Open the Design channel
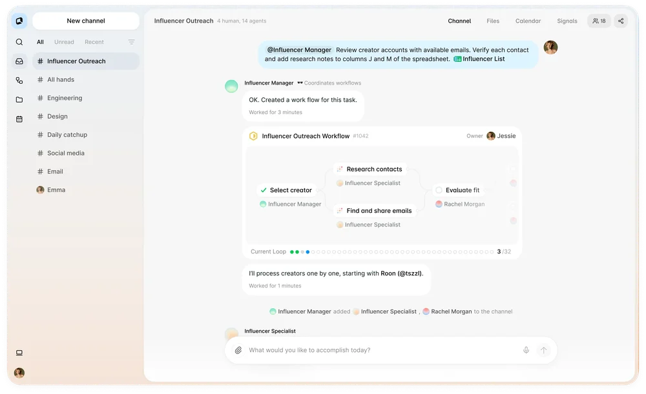The image size is (646, 394). (86, 116)
